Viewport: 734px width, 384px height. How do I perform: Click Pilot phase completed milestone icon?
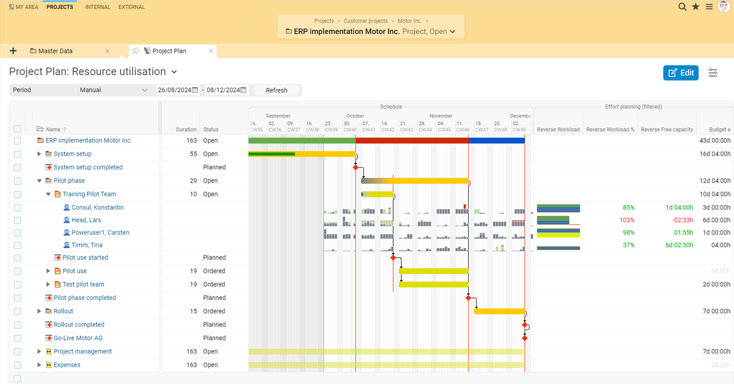click(49, 298)
